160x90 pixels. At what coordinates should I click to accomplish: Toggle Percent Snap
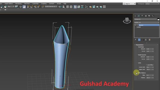[x=35, y=7]
